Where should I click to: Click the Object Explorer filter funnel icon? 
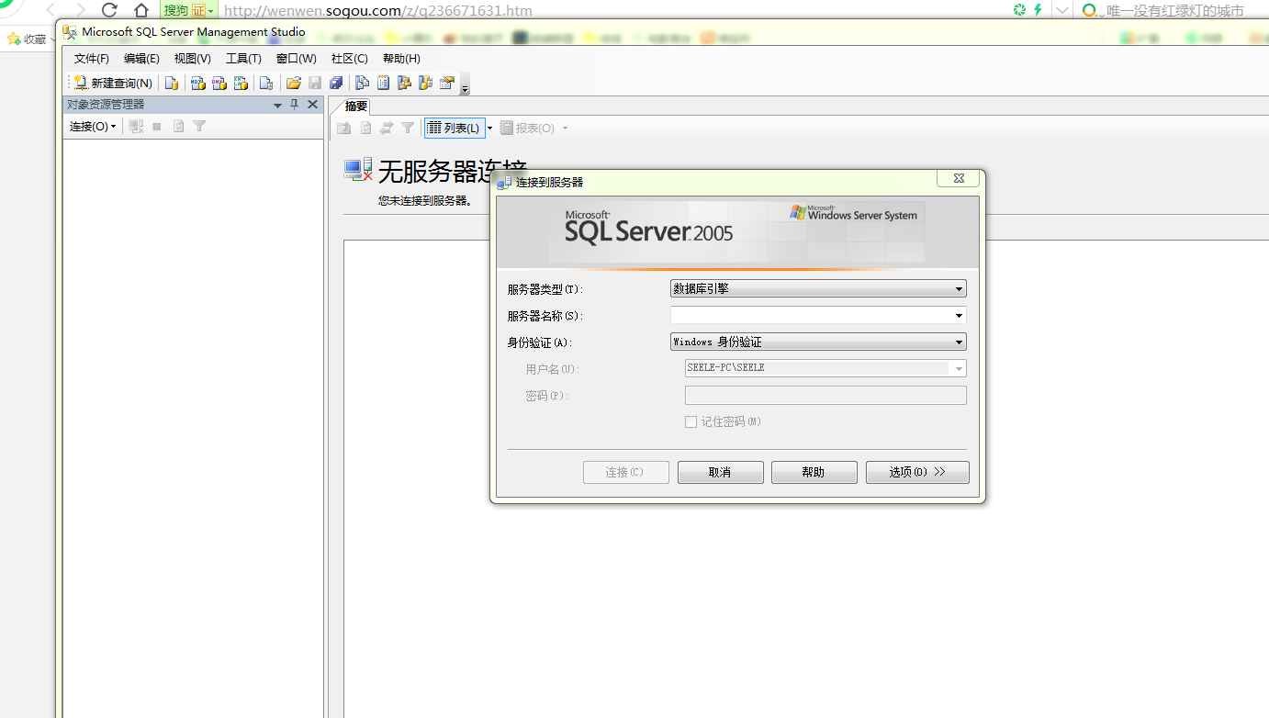[199, 127]
